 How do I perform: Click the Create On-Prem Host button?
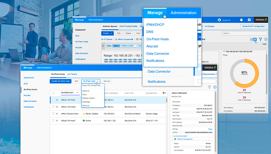tap(60, 81)
